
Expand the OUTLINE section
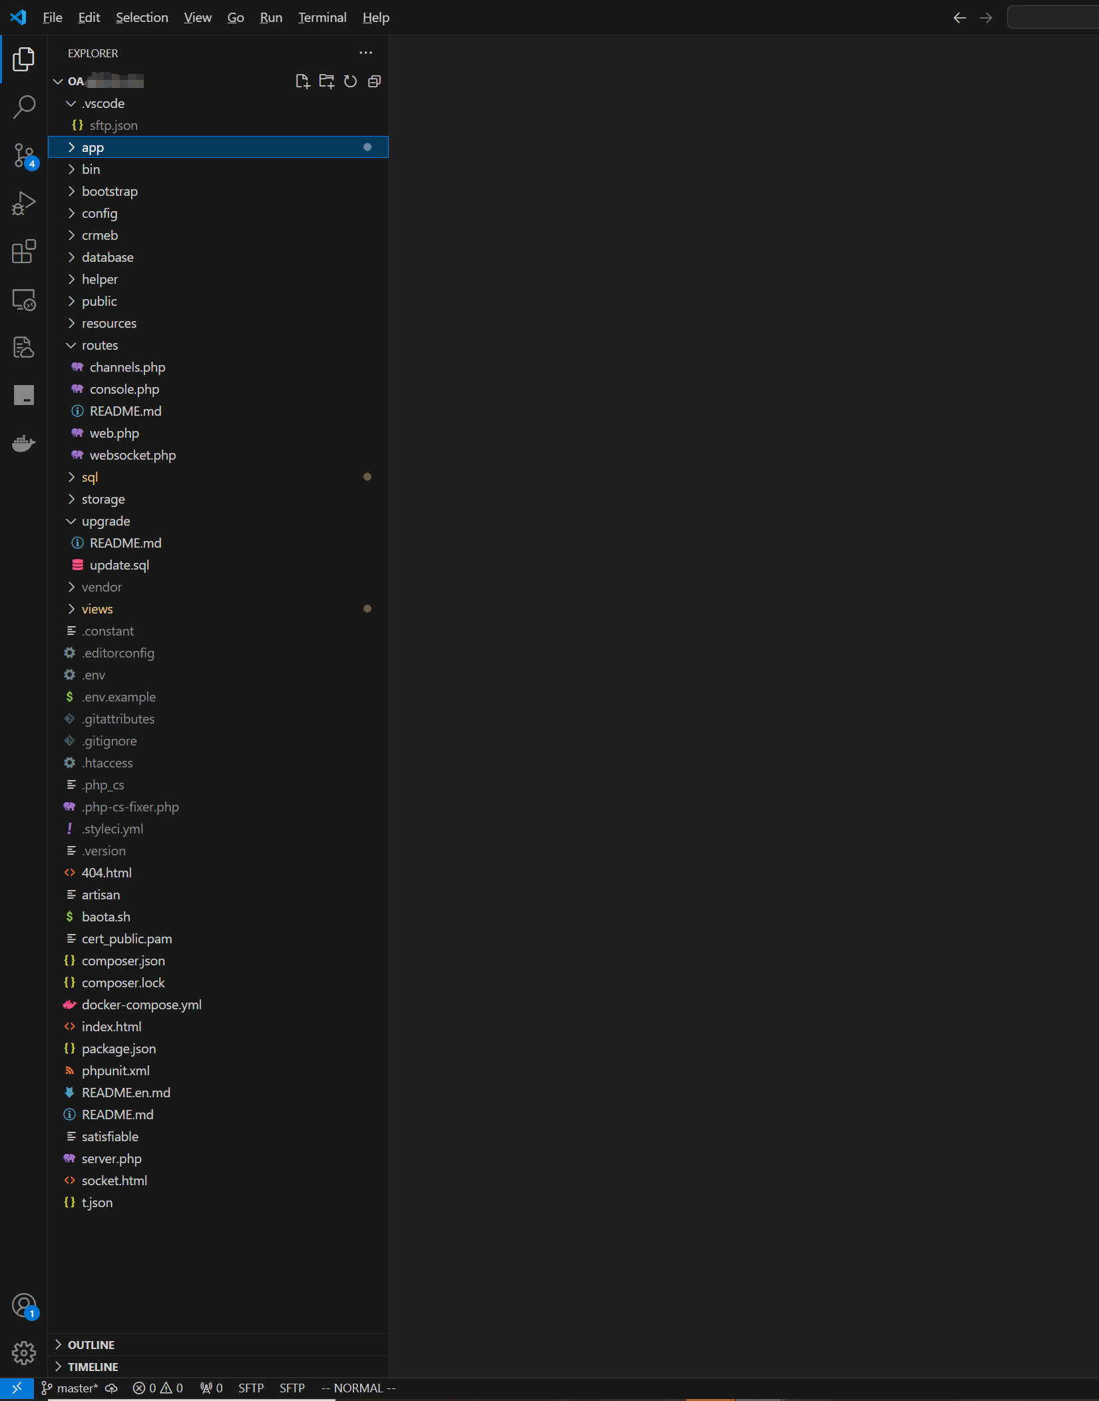pos(218,1344)
